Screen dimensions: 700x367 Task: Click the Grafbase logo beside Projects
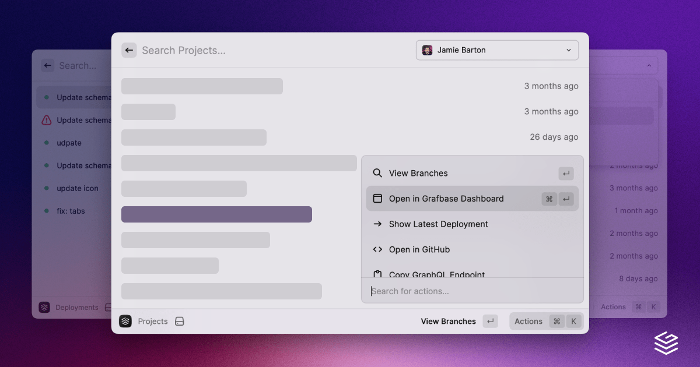[x=125, y=322]
